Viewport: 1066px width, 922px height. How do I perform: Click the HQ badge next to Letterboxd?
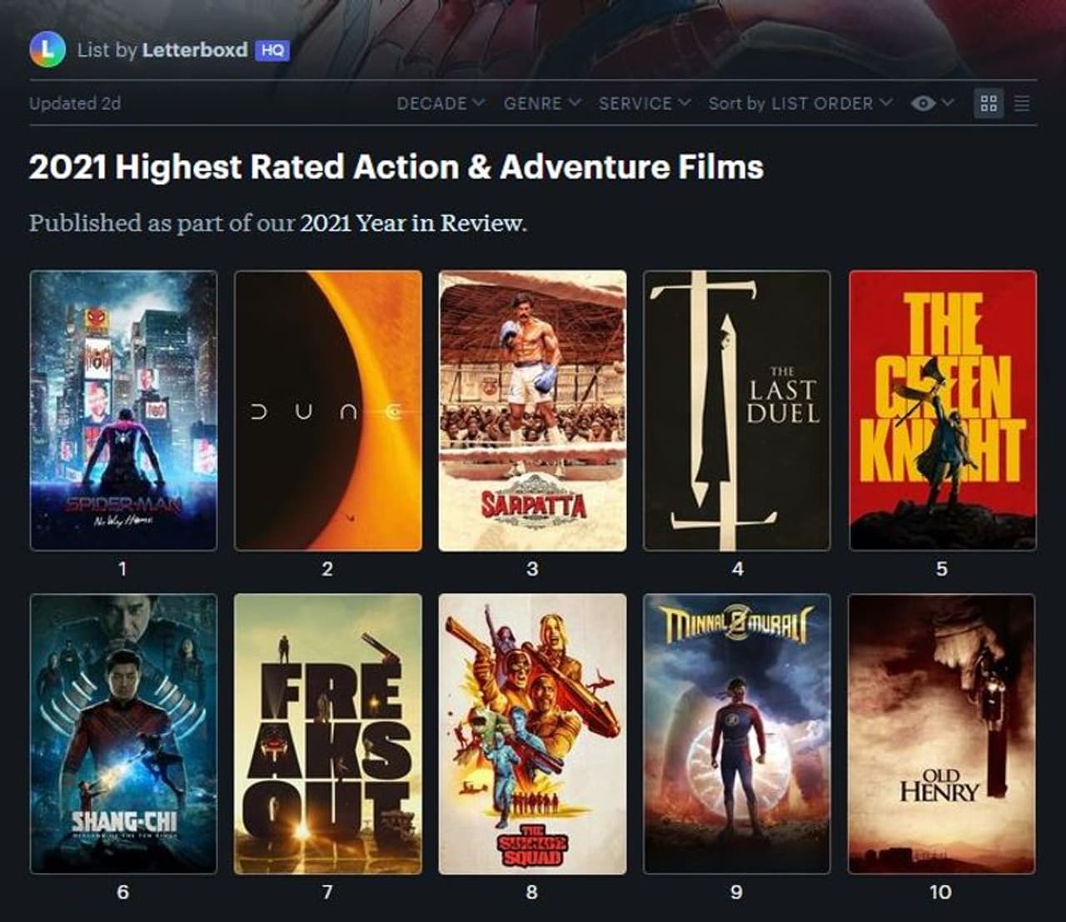click(x=272, y=50)
